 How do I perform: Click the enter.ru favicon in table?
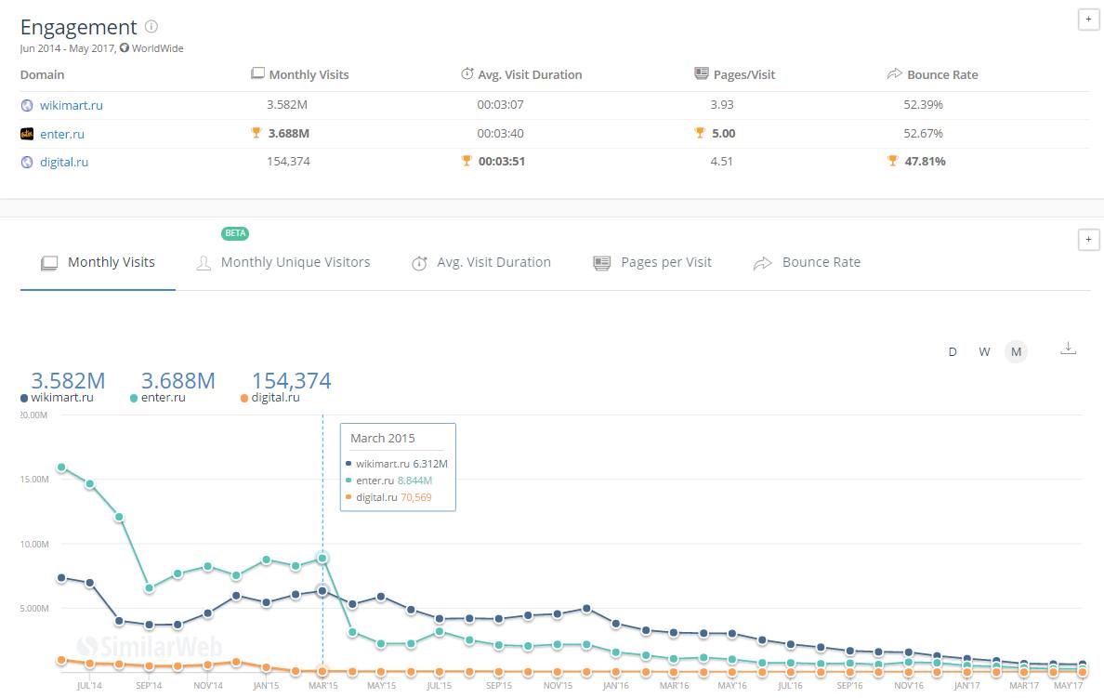coord(27,134)
